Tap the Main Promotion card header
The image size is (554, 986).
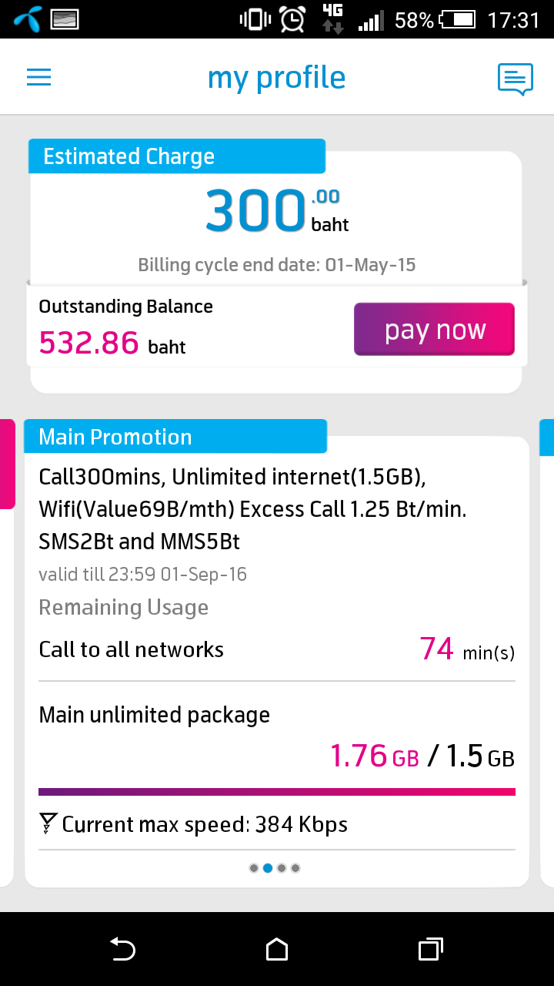coord(175,437)
